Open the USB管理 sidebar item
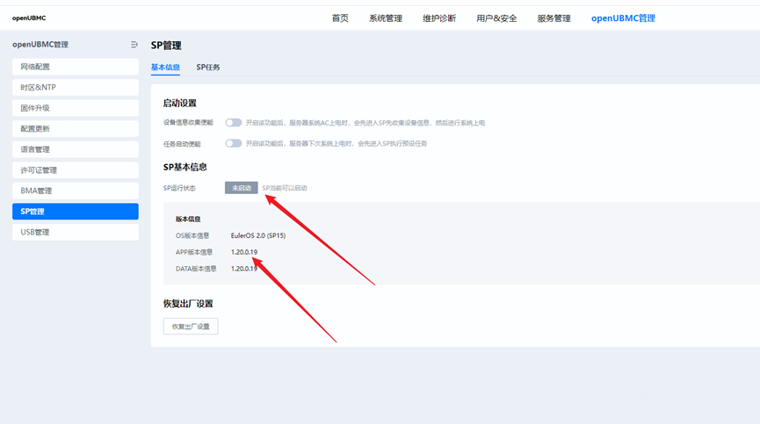 [x=75, y=232]
